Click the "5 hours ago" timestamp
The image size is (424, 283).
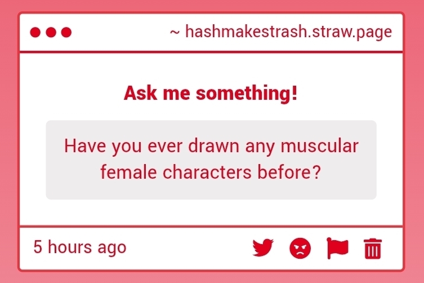[x=79, y=247]
